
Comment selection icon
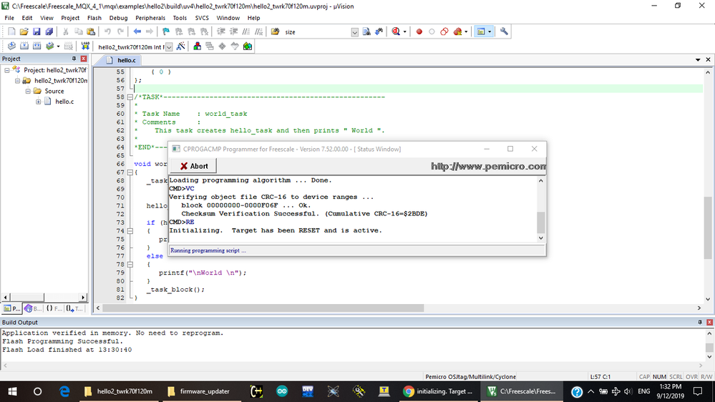pyautogui.click(x=246, y=31)
